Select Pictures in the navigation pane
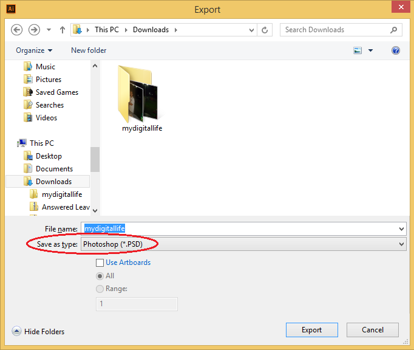Screen dimensions: 414x350 pyautogui.click(x=49, y=80)
